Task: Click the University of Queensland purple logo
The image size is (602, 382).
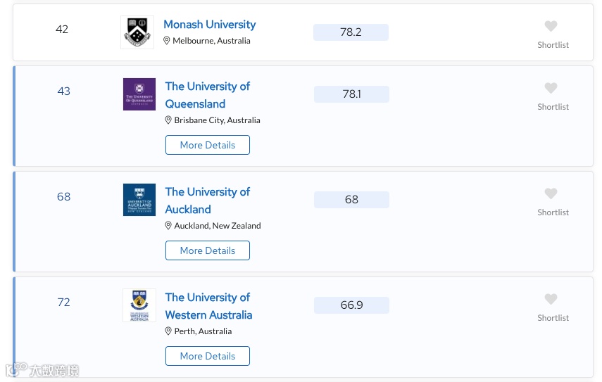Action: click(x=139, y=94)
